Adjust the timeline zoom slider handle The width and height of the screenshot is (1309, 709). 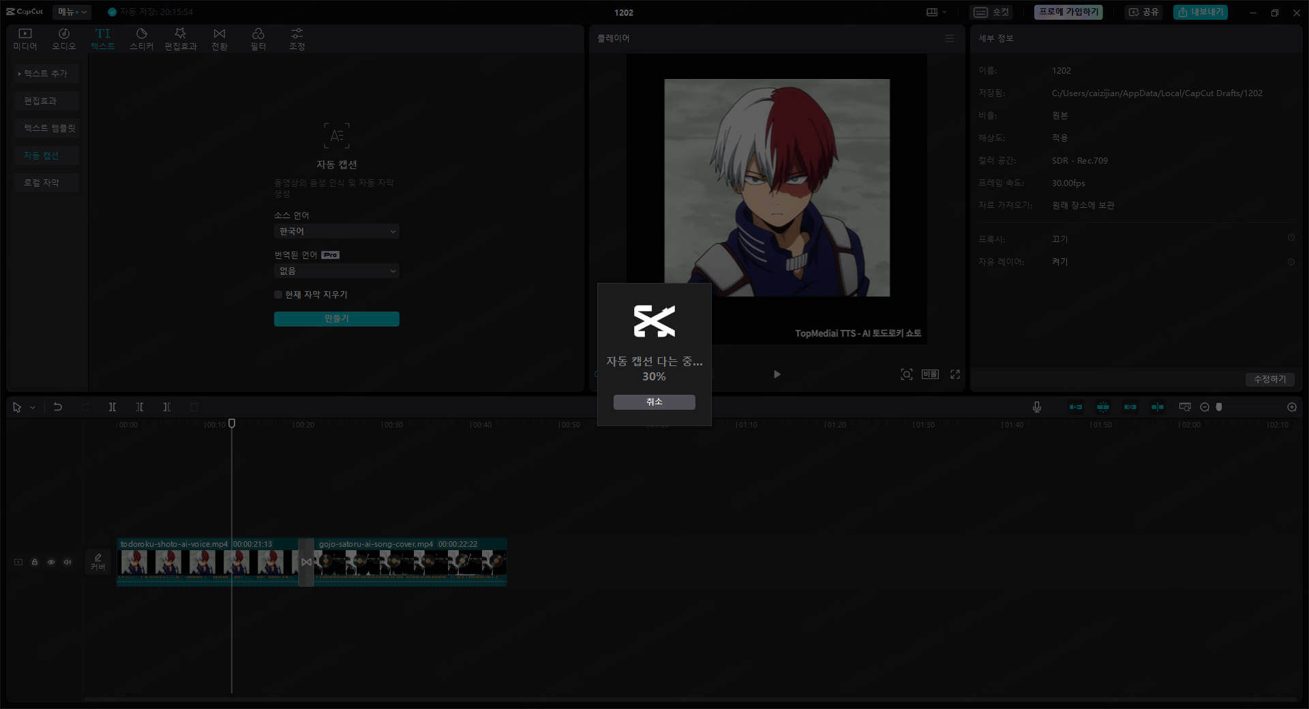click(x=1219, y=407)
